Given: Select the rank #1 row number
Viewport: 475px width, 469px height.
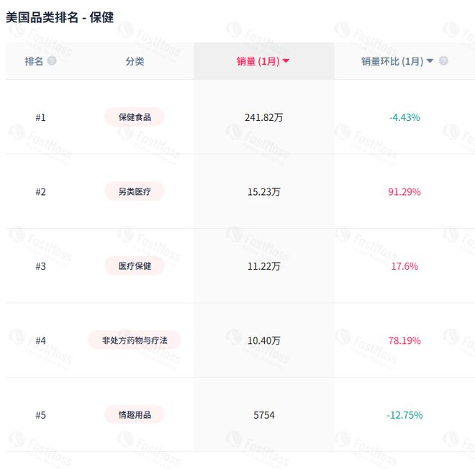Looking at the screenshot, I should pos(40,117).
